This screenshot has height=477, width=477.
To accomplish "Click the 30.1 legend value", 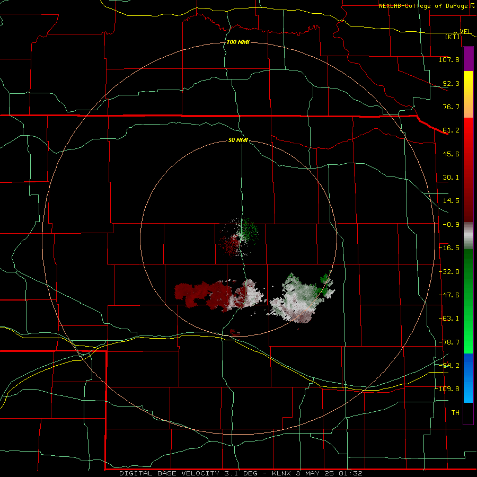I will coord(451,178).
